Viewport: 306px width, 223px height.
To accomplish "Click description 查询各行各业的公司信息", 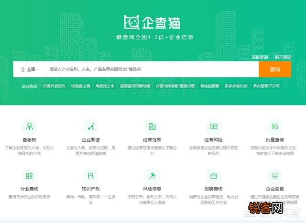I will (x=30, y=197).
